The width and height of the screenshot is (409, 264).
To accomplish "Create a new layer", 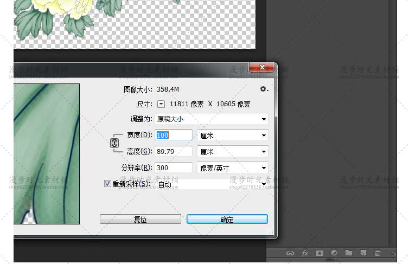I will click(x=363, y=253).
